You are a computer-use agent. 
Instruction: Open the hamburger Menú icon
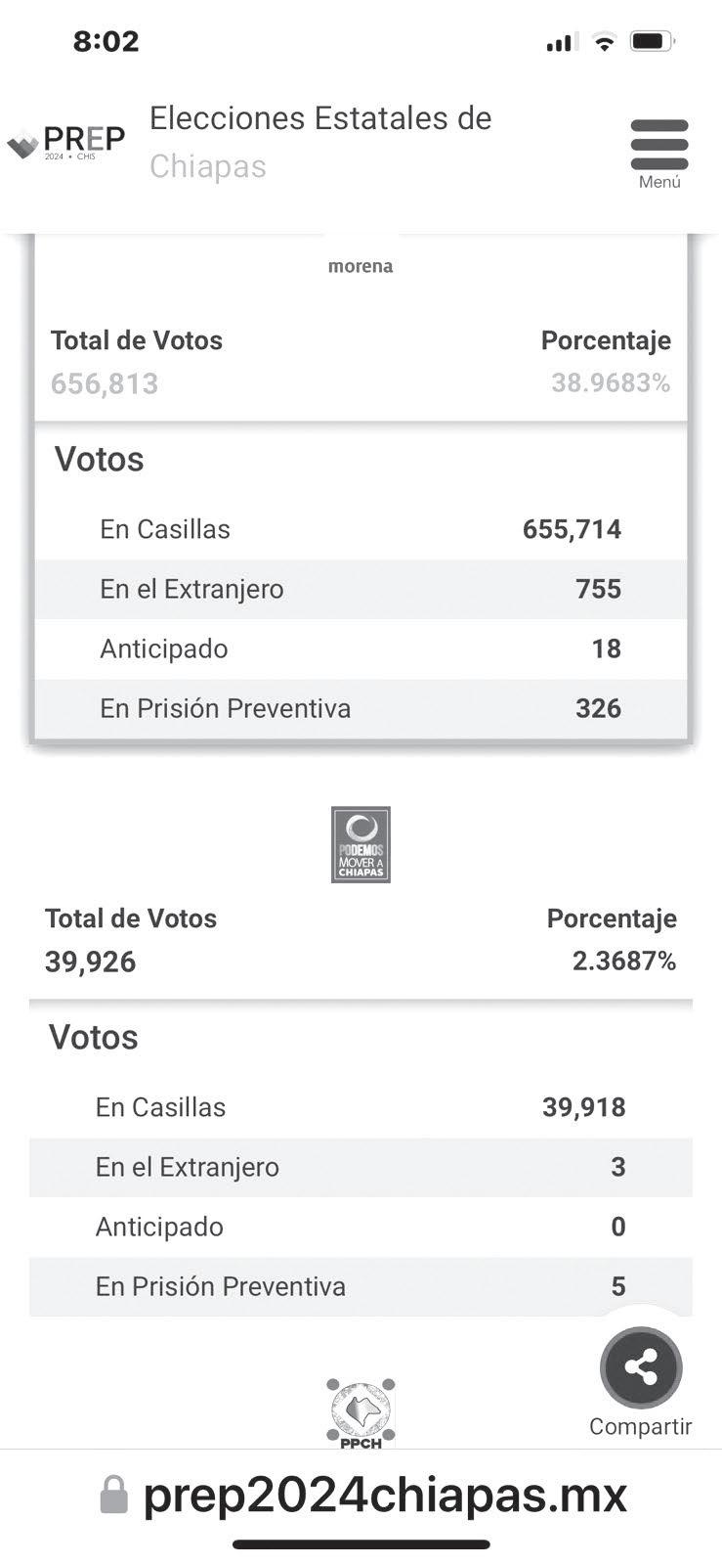point(659,147)
